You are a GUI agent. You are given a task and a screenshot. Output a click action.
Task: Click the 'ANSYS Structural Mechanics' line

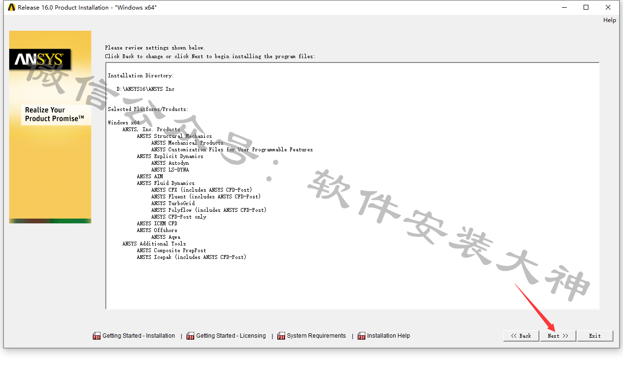pyautogui.click(x=174, y=136)
